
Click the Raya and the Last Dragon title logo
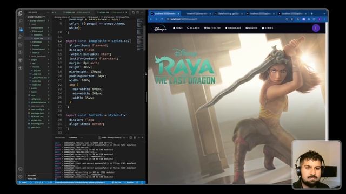[185, 66]
